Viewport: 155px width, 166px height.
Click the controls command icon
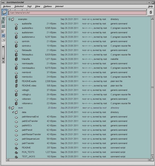(16, 42)
